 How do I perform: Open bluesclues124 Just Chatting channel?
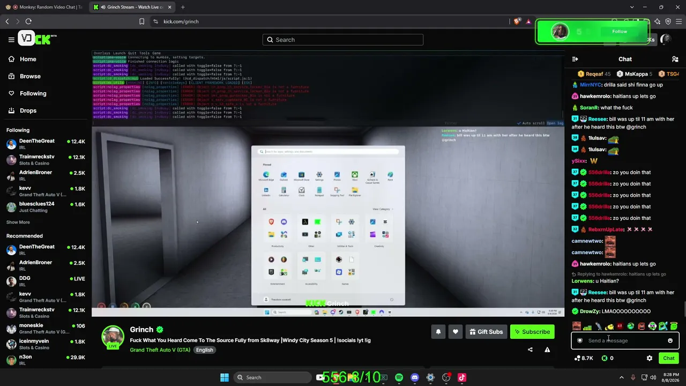[46, 207]
